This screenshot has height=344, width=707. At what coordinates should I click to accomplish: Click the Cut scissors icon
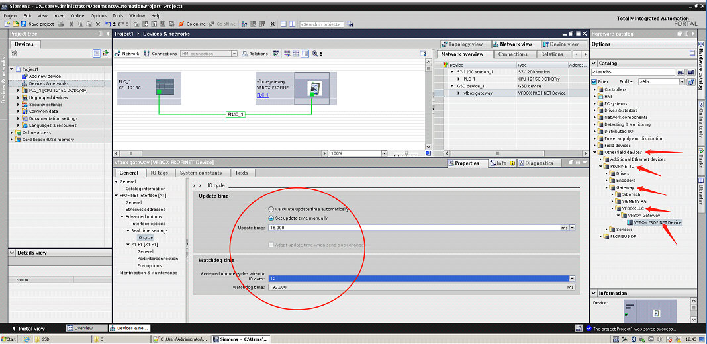tap(71, 24)
